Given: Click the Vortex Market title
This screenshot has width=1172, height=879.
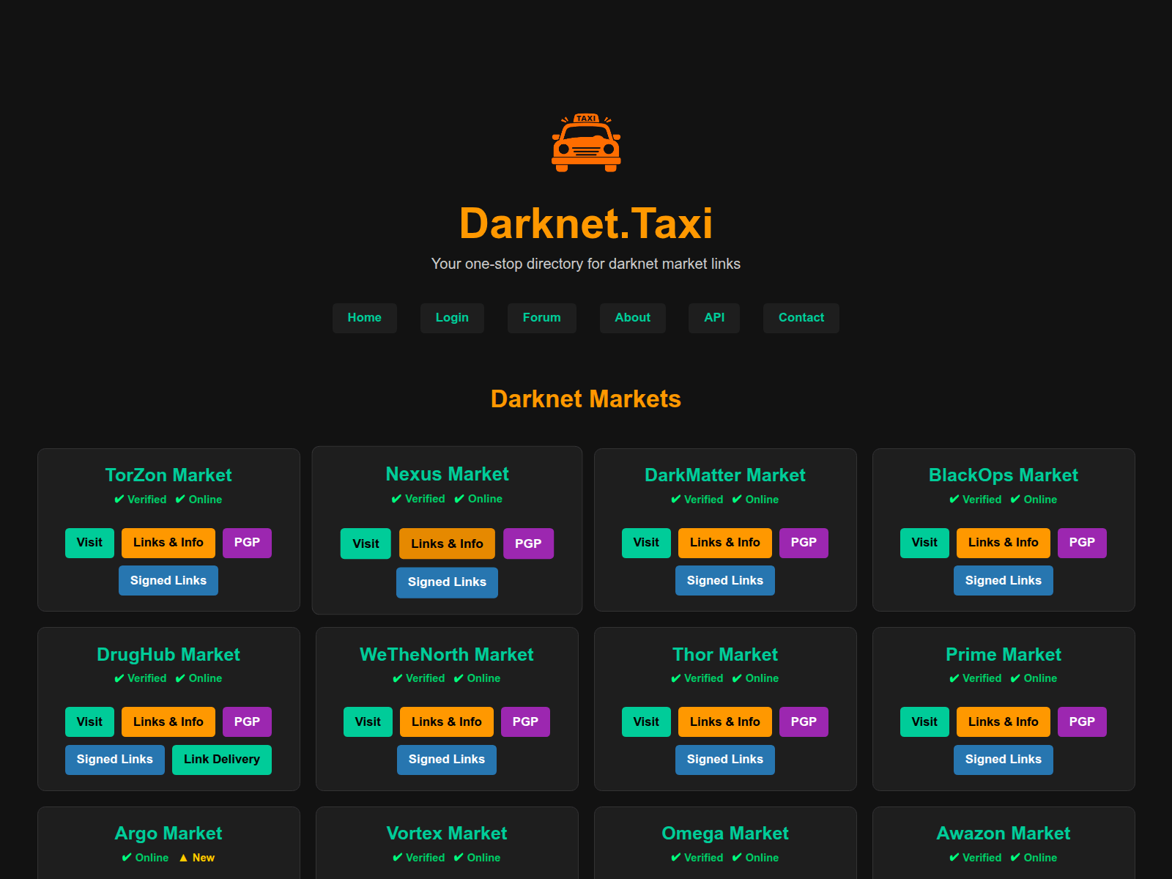Looking at the screenshot, I should (x=447, y=834).
